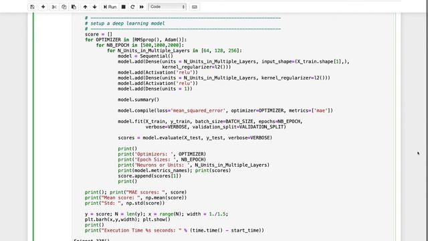Click the print 'Mean score: ' line

[136, 198]
